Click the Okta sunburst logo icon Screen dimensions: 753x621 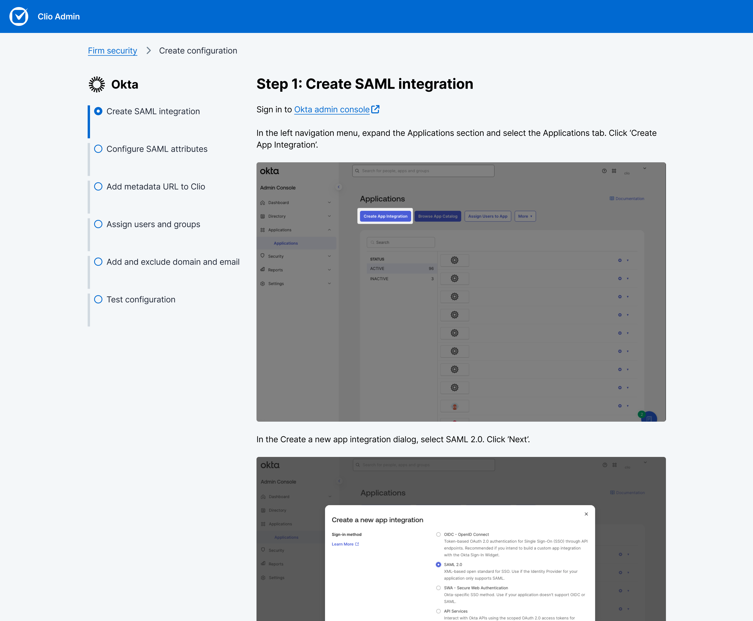coord(97,84)
